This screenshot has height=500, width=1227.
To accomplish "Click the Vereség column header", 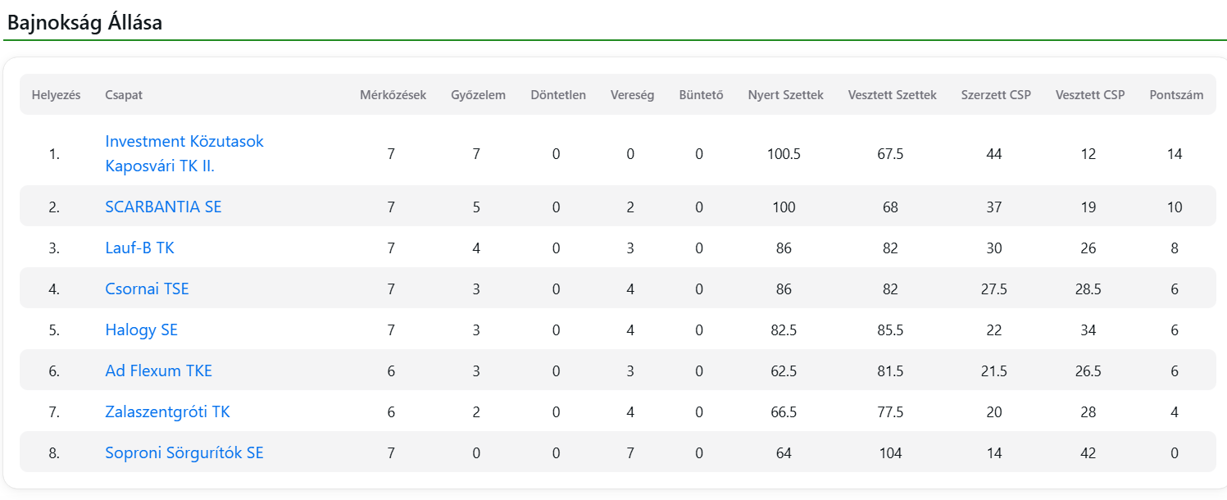I will click(x=632, y=95).
